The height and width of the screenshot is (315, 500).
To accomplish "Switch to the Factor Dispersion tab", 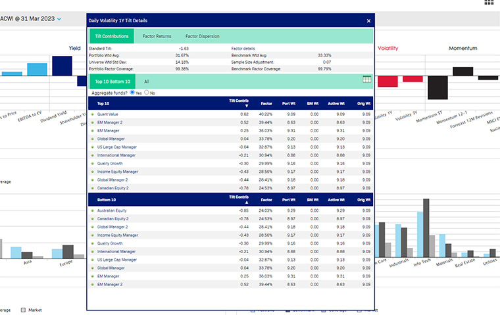I will pos(202,36).
